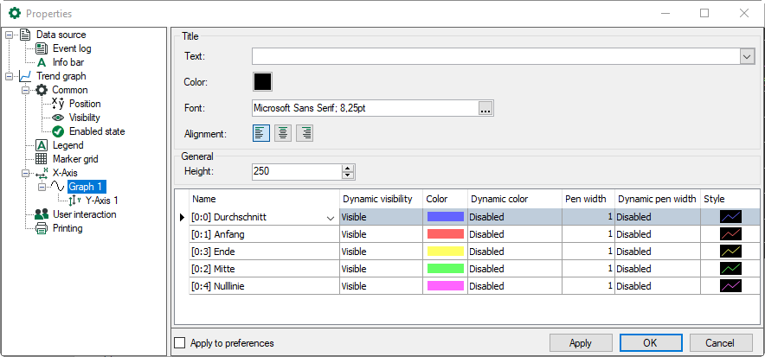Open font picker with ellipsis button
This screenshot has height=357, width=765.
point(485,108)
